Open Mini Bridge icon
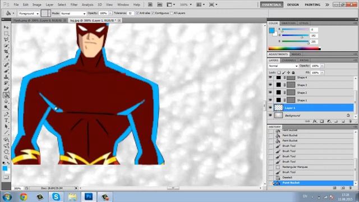Screen dimensions: 359x202 coord(159,4)
